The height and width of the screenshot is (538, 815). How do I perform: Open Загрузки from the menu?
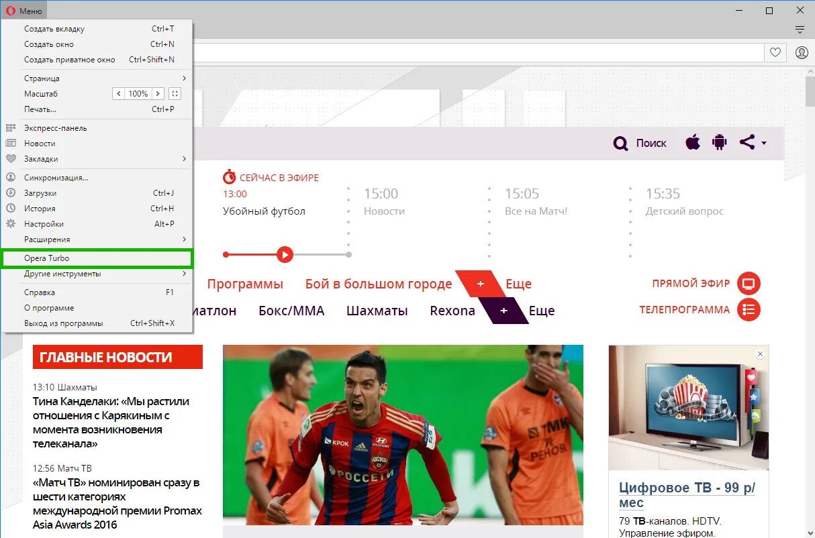(x=97, y=193)
